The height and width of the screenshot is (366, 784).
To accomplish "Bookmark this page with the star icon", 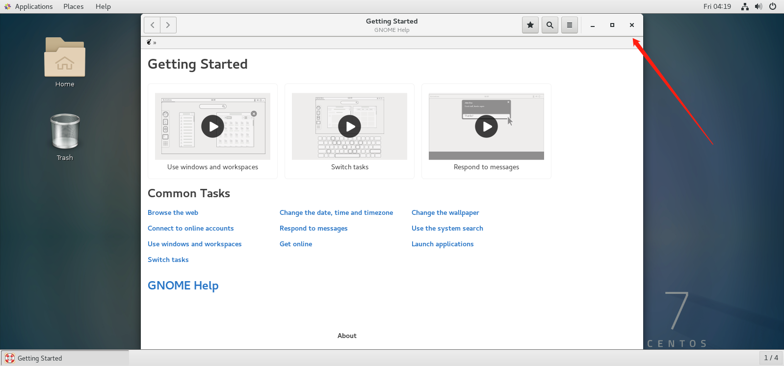I will (x=530, y=25).
